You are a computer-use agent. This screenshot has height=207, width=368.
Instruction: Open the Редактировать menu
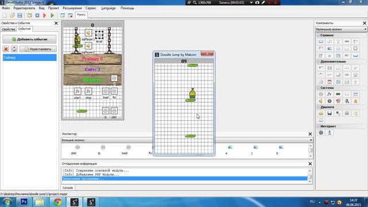pos(24,8)
